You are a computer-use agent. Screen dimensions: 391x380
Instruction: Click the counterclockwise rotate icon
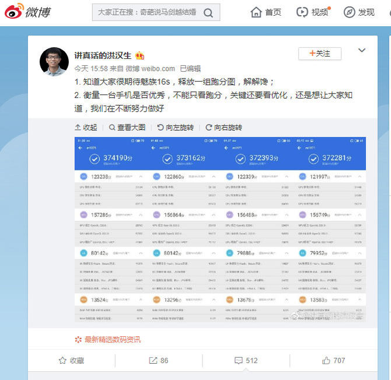pos(160,127)
